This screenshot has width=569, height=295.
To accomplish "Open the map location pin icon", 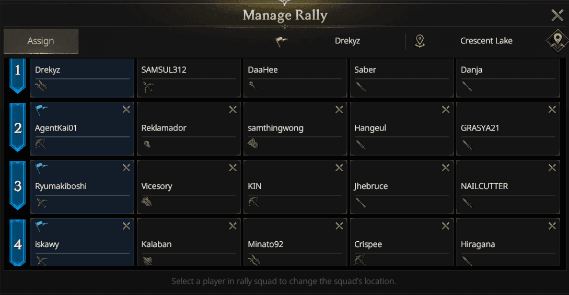I will point(557,41).
